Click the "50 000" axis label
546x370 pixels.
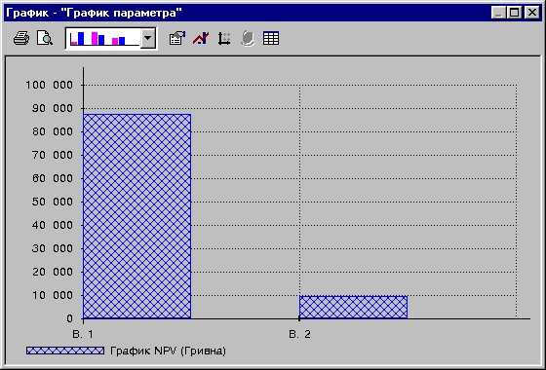coord(53,202)
